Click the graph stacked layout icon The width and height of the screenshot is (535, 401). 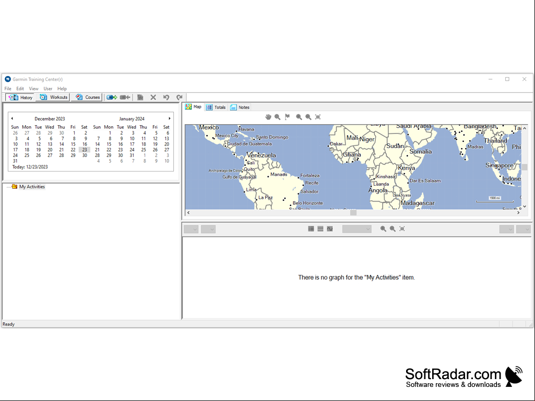pyautogui.click(x=320, y=229)
